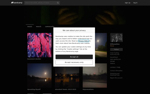Open the basement dweller album cover

click(x=39, y=45)
